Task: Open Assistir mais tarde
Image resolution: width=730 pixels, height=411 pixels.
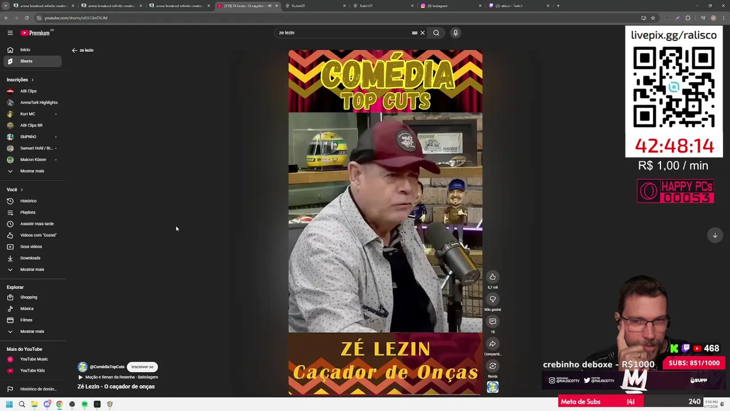Action: coord(31,224)
